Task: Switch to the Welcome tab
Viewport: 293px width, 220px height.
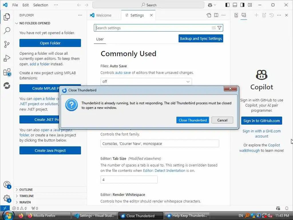Action: pos(104,15)
